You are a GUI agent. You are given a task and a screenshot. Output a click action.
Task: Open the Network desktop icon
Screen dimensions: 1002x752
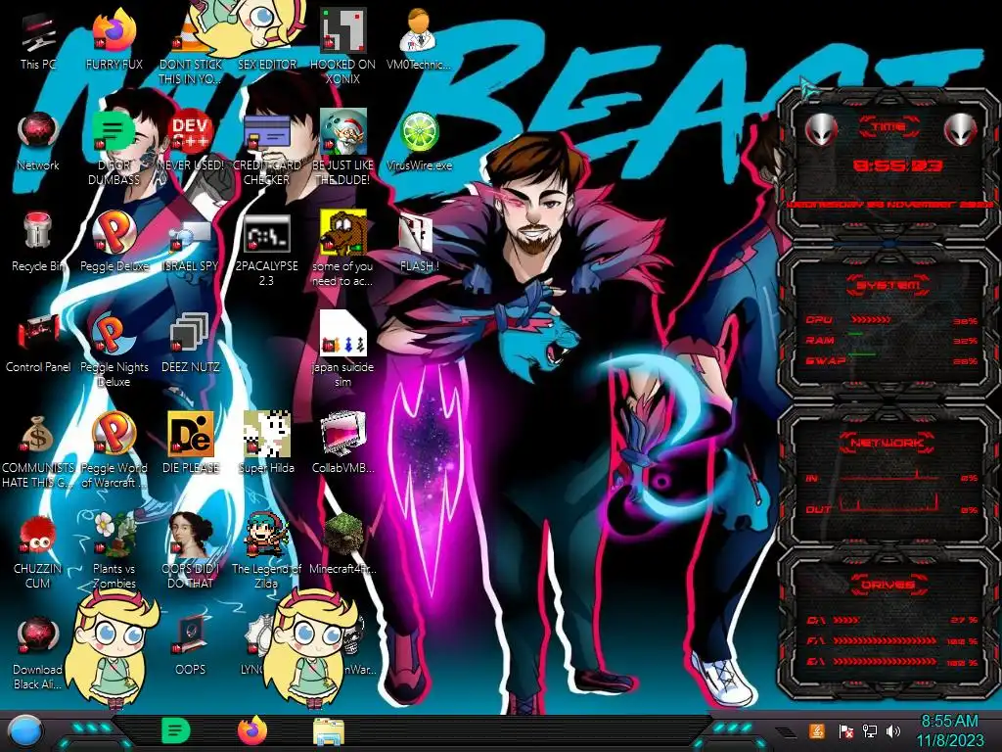click(x=38, y=142)
